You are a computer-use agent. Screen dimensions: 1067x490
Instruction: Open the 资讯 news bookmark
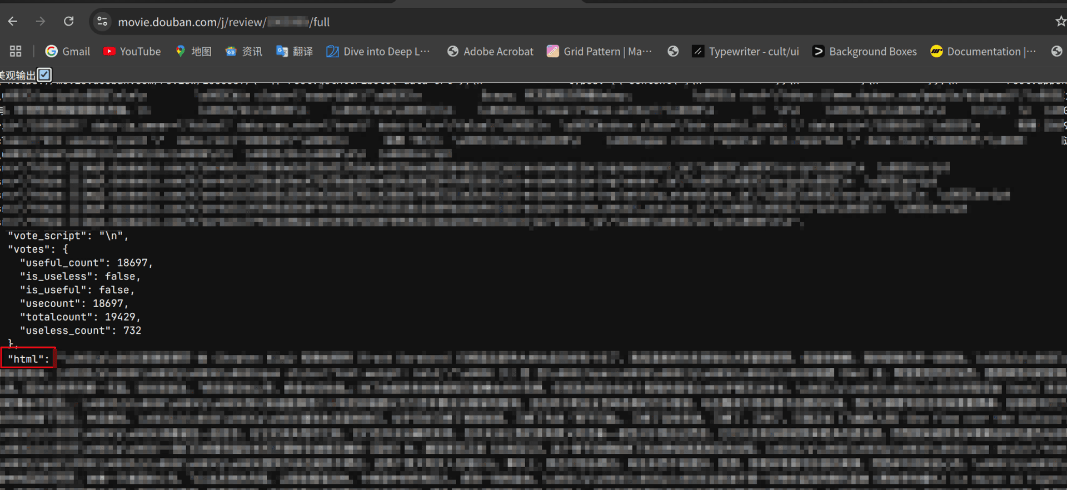pyautogui.click(x=244, y=52)
